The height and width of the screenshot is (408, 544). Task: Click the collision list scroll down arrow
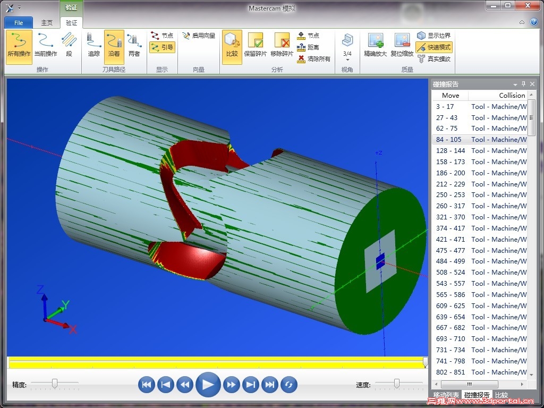coord(531,375)
